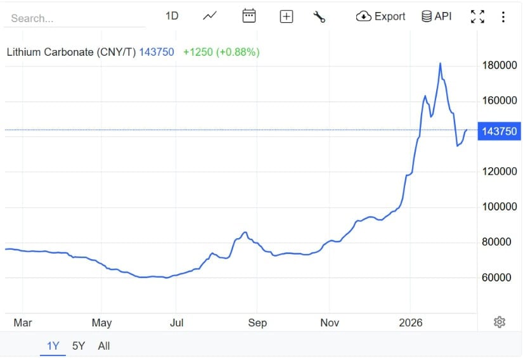523x358 pixels.
Task: Click the Export cloud download icon
Action: [363, 16]
